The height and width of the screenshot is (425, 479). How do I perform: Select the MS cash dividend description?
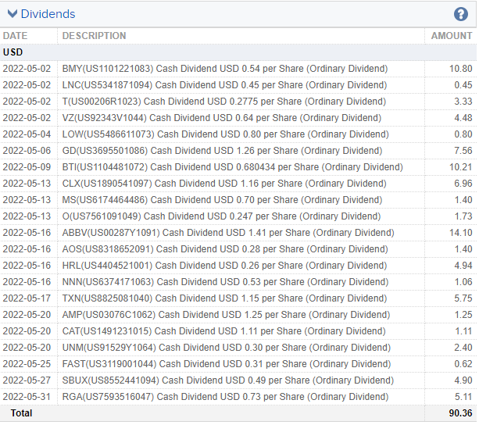tap(222, 200)
